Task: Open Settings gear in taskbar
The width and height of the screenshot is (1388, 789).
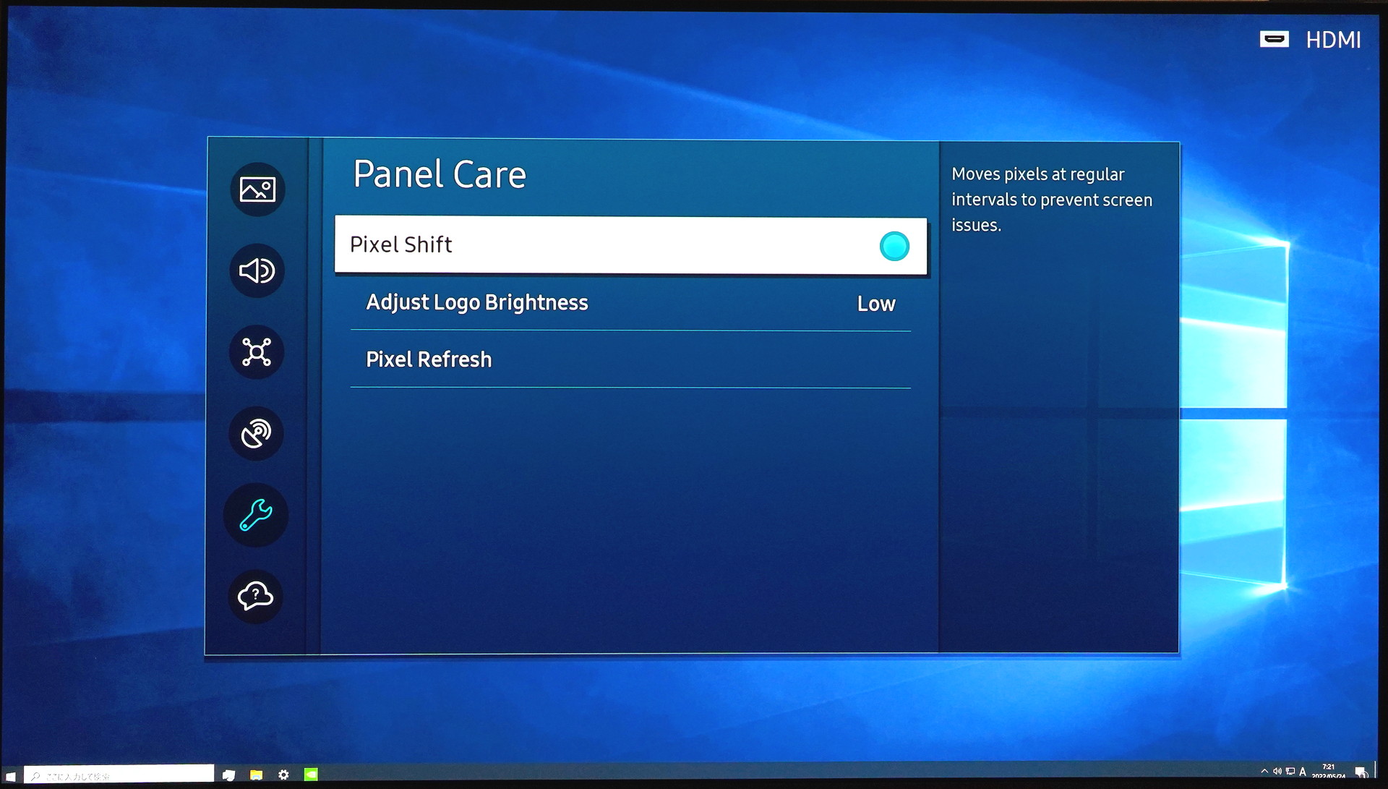Action: pyautogui.click(x=283, y=775)
